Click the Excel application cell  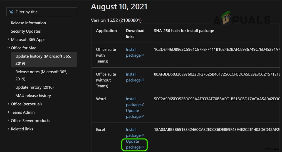tap(100, 129)
